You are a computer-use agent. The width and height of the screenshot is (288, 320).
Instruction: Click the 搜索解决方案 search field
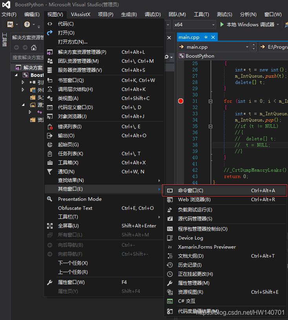pos(27,58)
